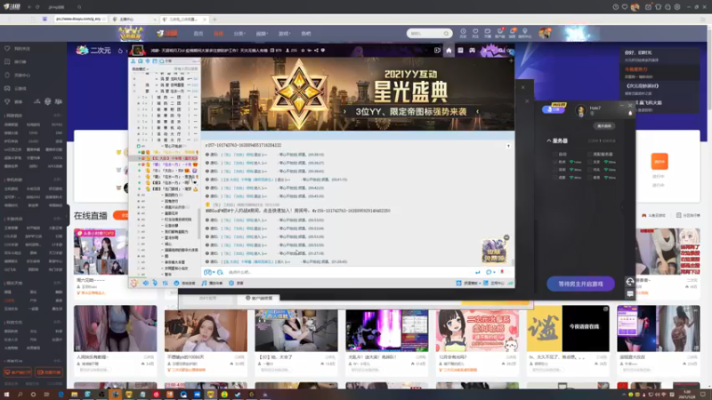Click the Windows taskbar search icon
This screenshot has height=400, width=712.
(20, 395)
